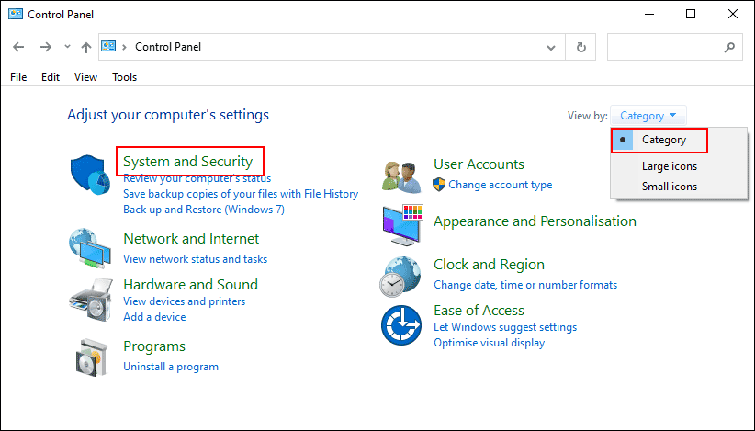755x431 pixels.
Task: Maximize the Control Panel window
Action: coord(691,14)
